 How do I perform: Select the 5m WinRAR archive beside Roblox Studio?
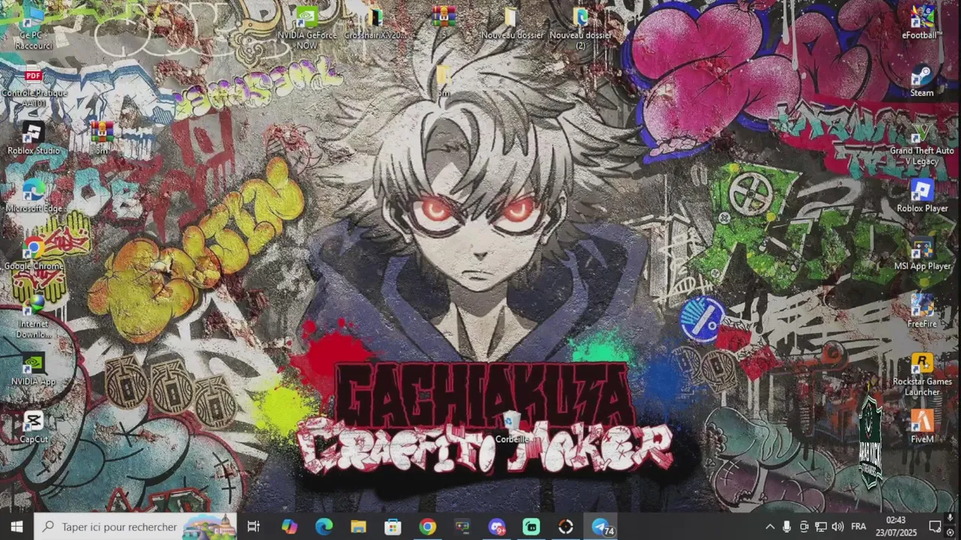[102, 138]
